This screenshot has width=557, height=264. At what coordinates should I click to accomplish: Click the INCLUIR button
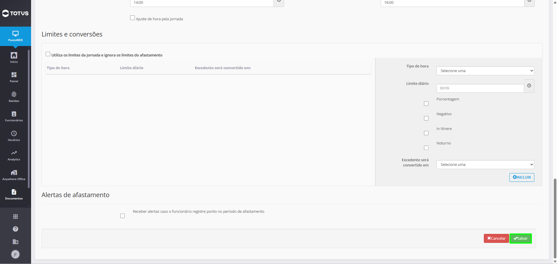522,177
